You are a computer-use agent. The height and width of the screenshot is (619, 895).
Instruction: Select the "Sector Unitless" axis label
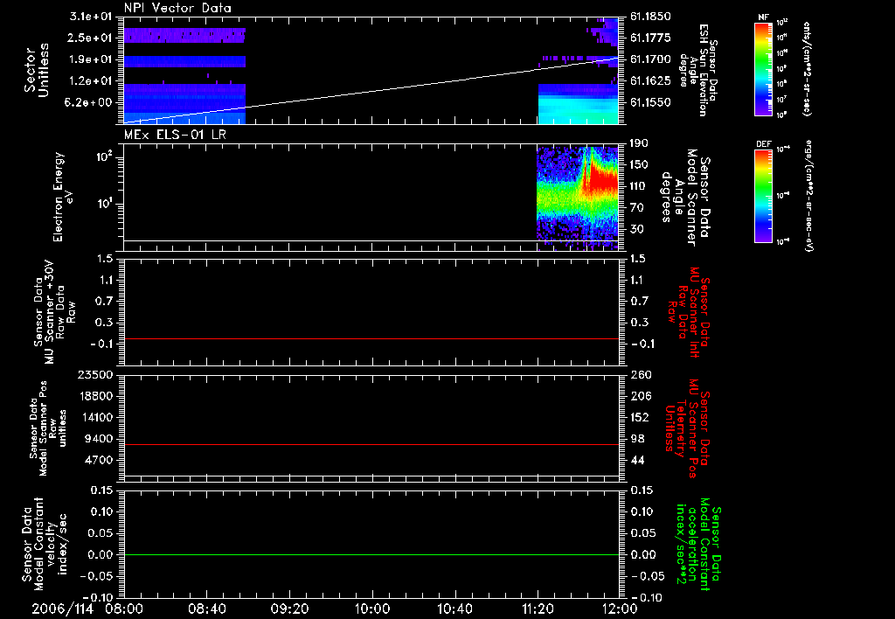click(37, 70)
